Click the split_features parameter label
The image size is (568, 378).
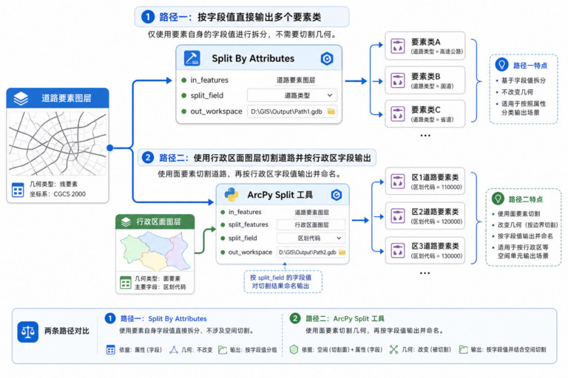248,224
